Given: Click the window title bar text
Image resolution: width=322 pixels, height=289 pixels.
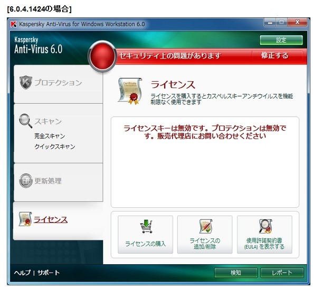Looking at the screenshot, I should tap(82, 24).
